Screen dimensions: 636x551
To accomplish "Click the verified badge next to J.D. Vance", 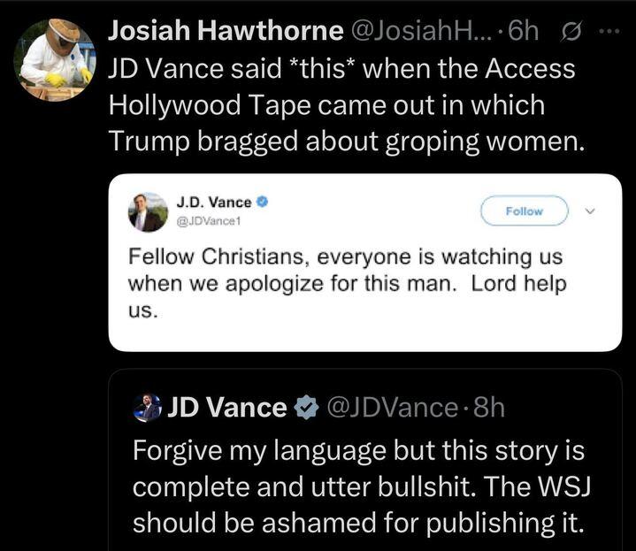I will coord(263,203).
